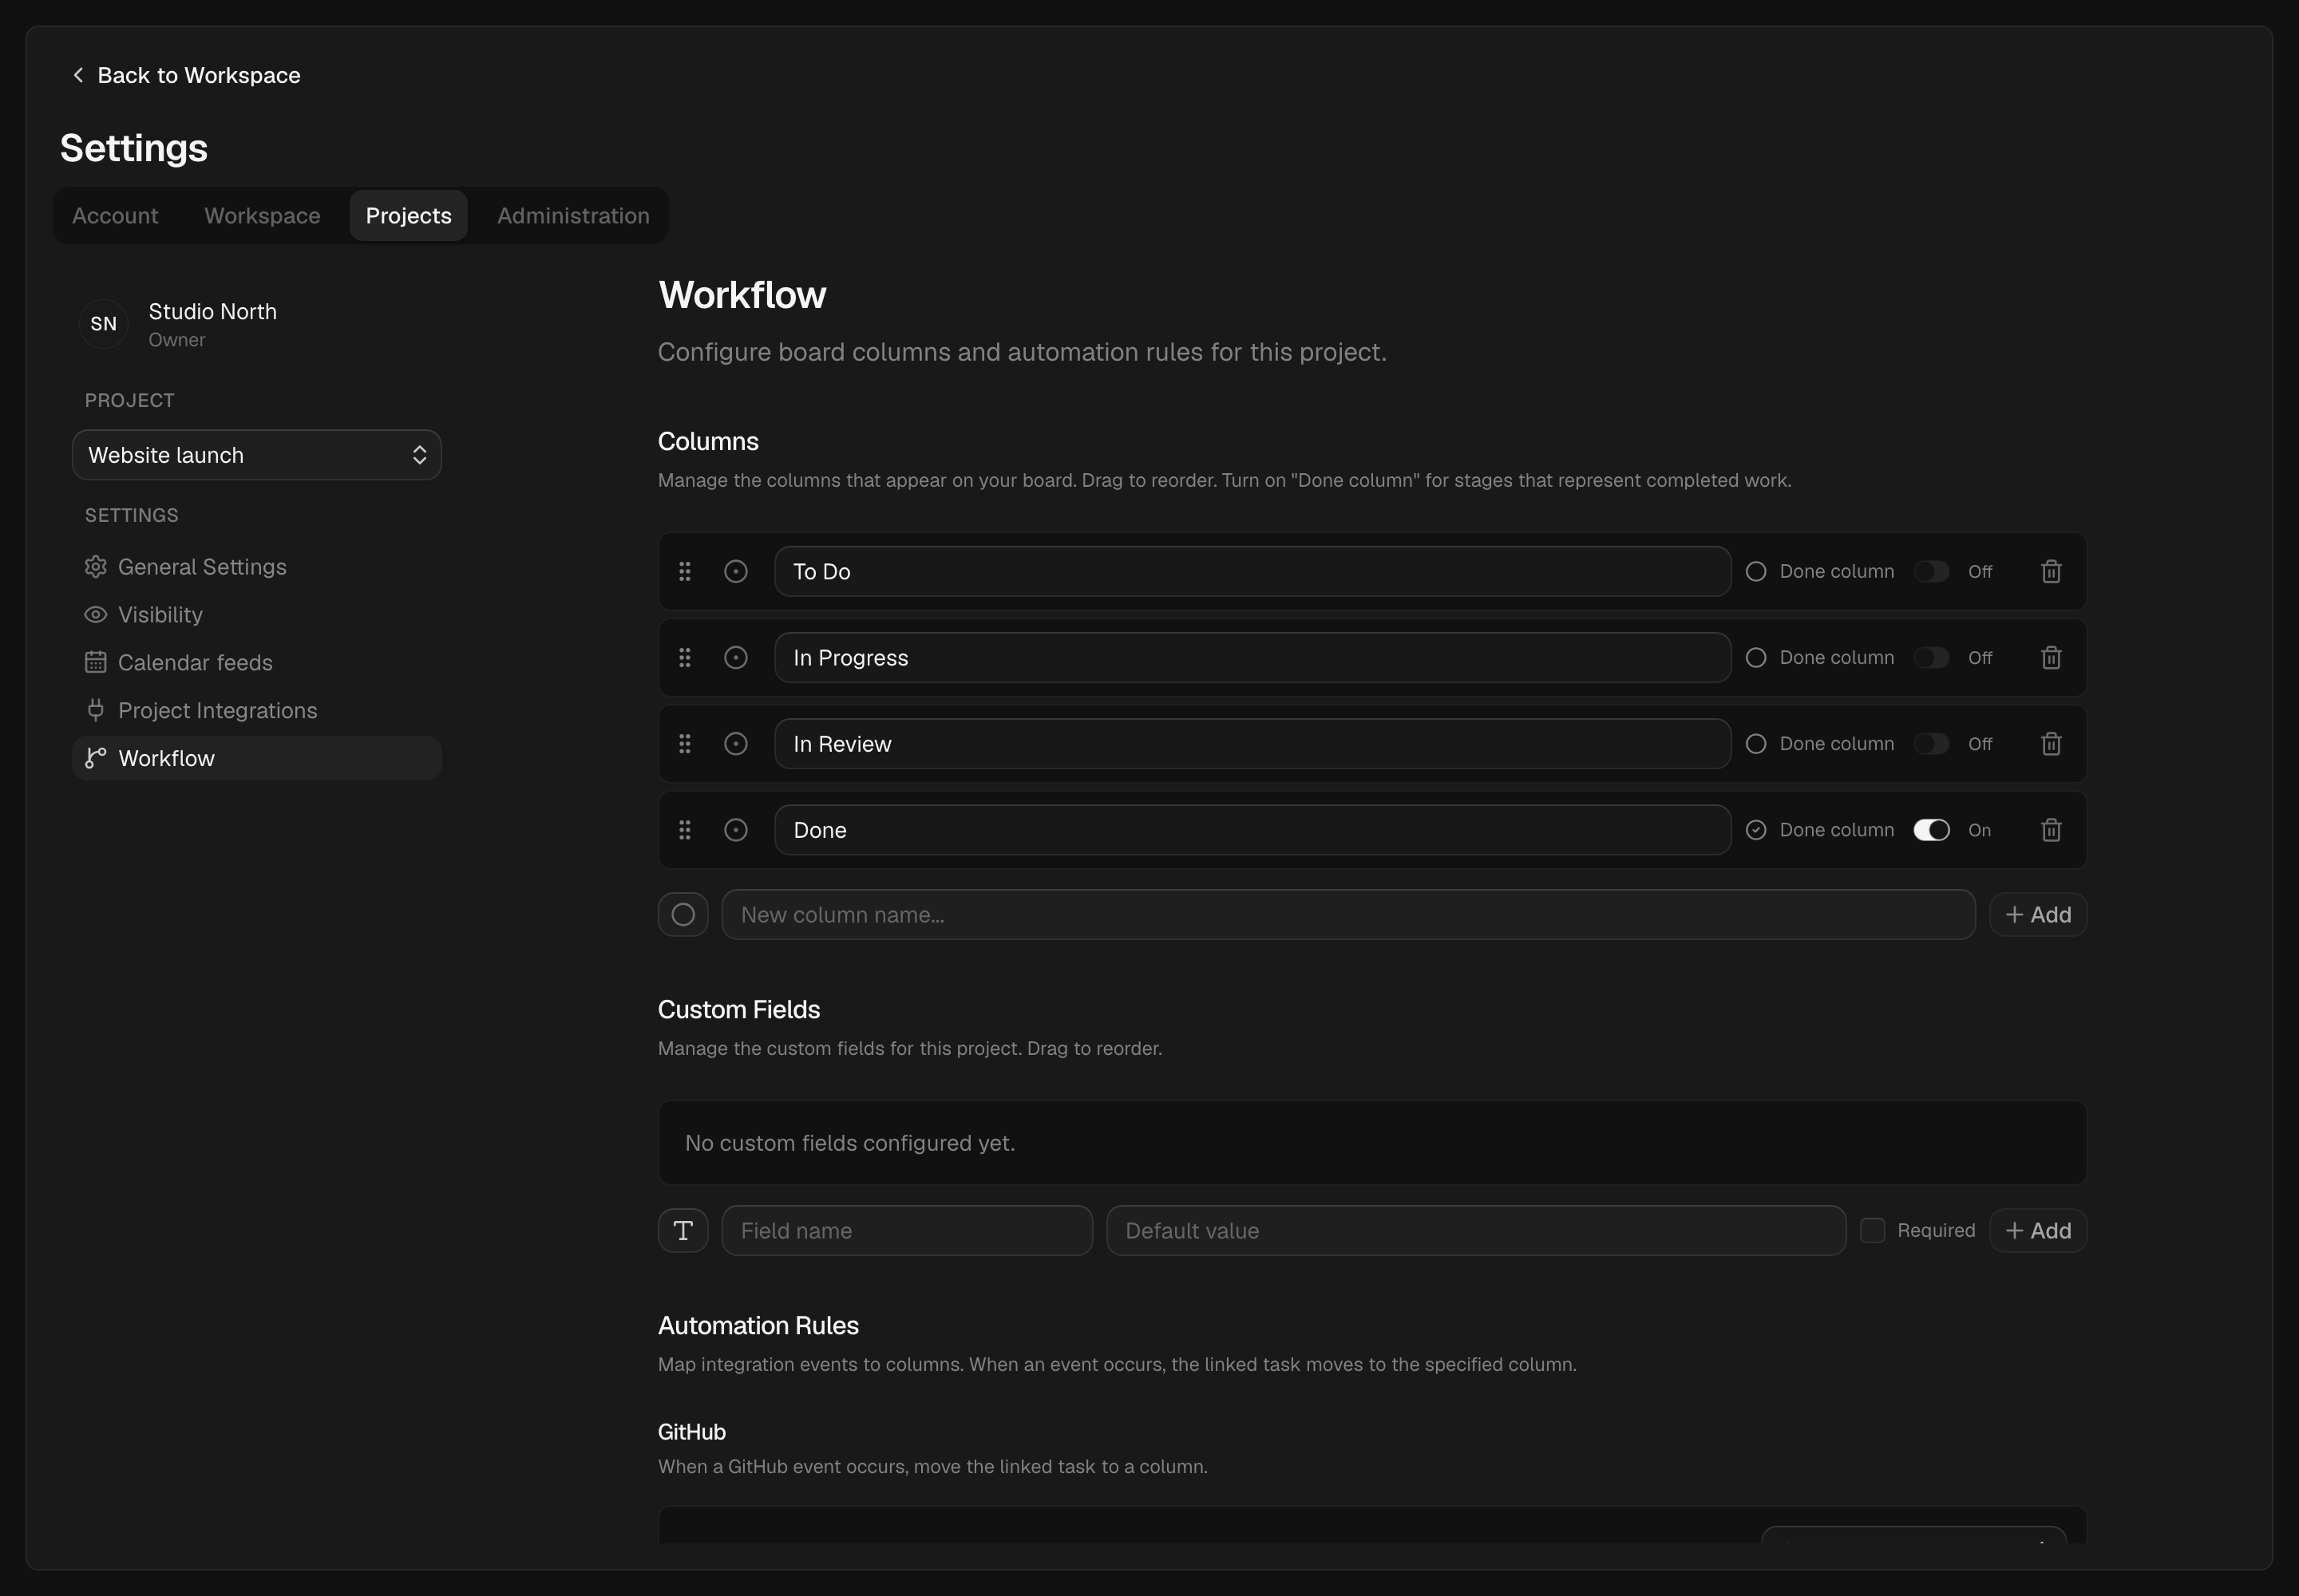
Task: Click the text type icon for custom field
Action: click(683, 1230)
